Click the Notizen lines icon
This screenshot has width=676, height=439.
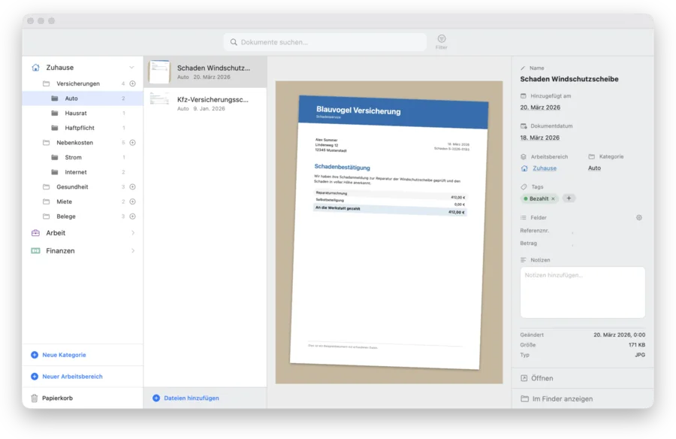pos(524,260)
